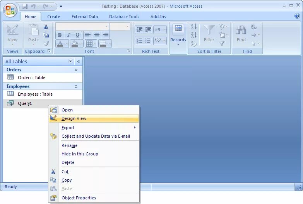Image resolution: width=303 pixels, height=204 pixels.
Task: Open the All Tables navigation dropdown
Action: point(70,61)
